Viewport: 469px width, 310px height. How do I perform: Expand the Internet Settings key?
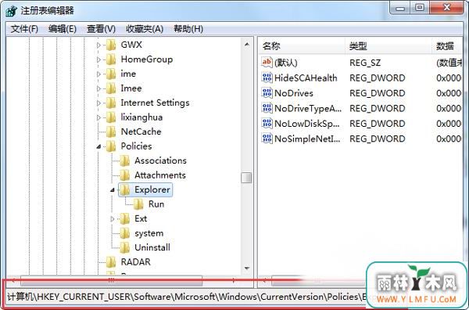[x=98, y=103]
